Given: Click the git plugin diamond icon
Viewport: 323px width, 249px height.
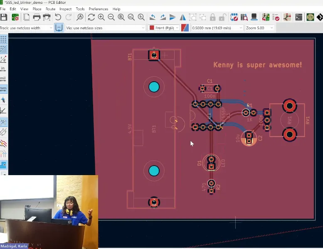Looking at the screenshot, I should point(320,17).
